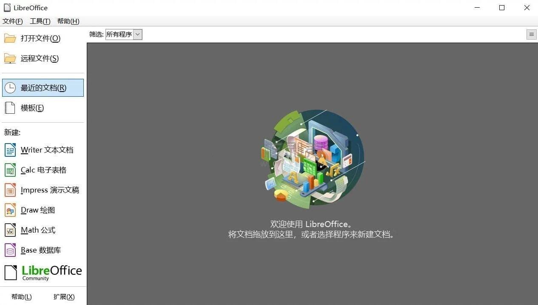The width and height of the screenshot is (538, 305).
Task: Click the Impress presentation icon
Action: [x=10, y=190]
